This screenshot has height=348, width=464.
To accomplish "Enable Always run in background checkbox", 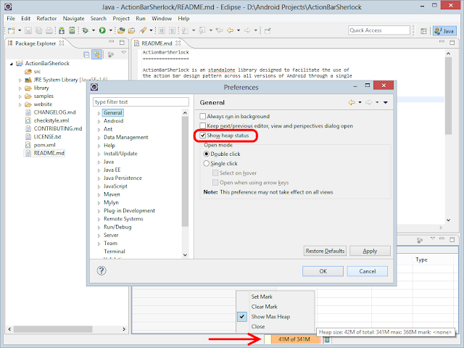I will pyautogui.click(x=203, y=116).
